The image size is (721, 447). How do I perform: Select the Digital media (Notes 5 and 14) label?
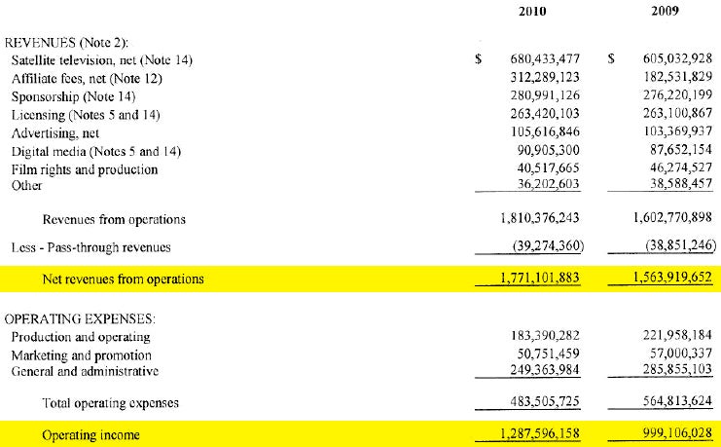pyautogui.click(x=96, y=152)
